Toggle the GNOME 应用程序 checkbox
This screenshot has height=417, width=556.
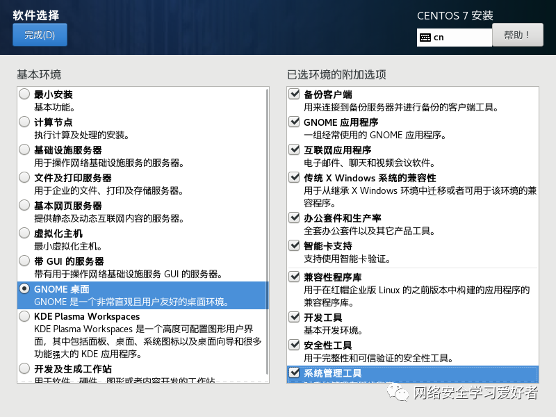coord(294,122)
